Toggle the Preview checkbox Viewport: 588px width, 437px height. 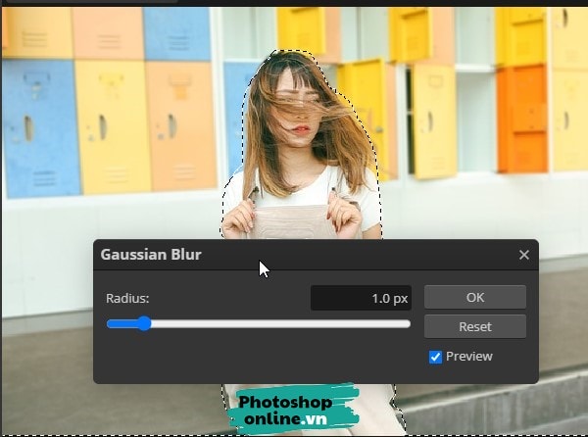(x=436, y=357)
